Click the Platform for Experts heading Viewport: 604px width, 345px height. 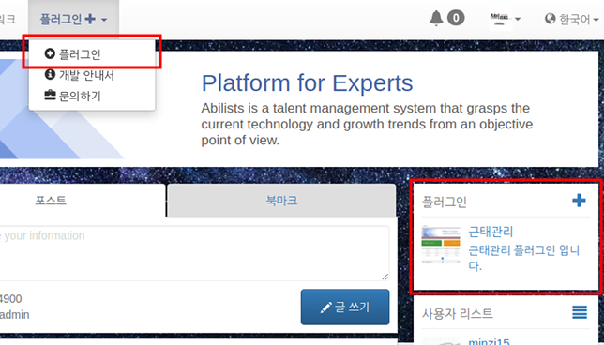point(307,82)
